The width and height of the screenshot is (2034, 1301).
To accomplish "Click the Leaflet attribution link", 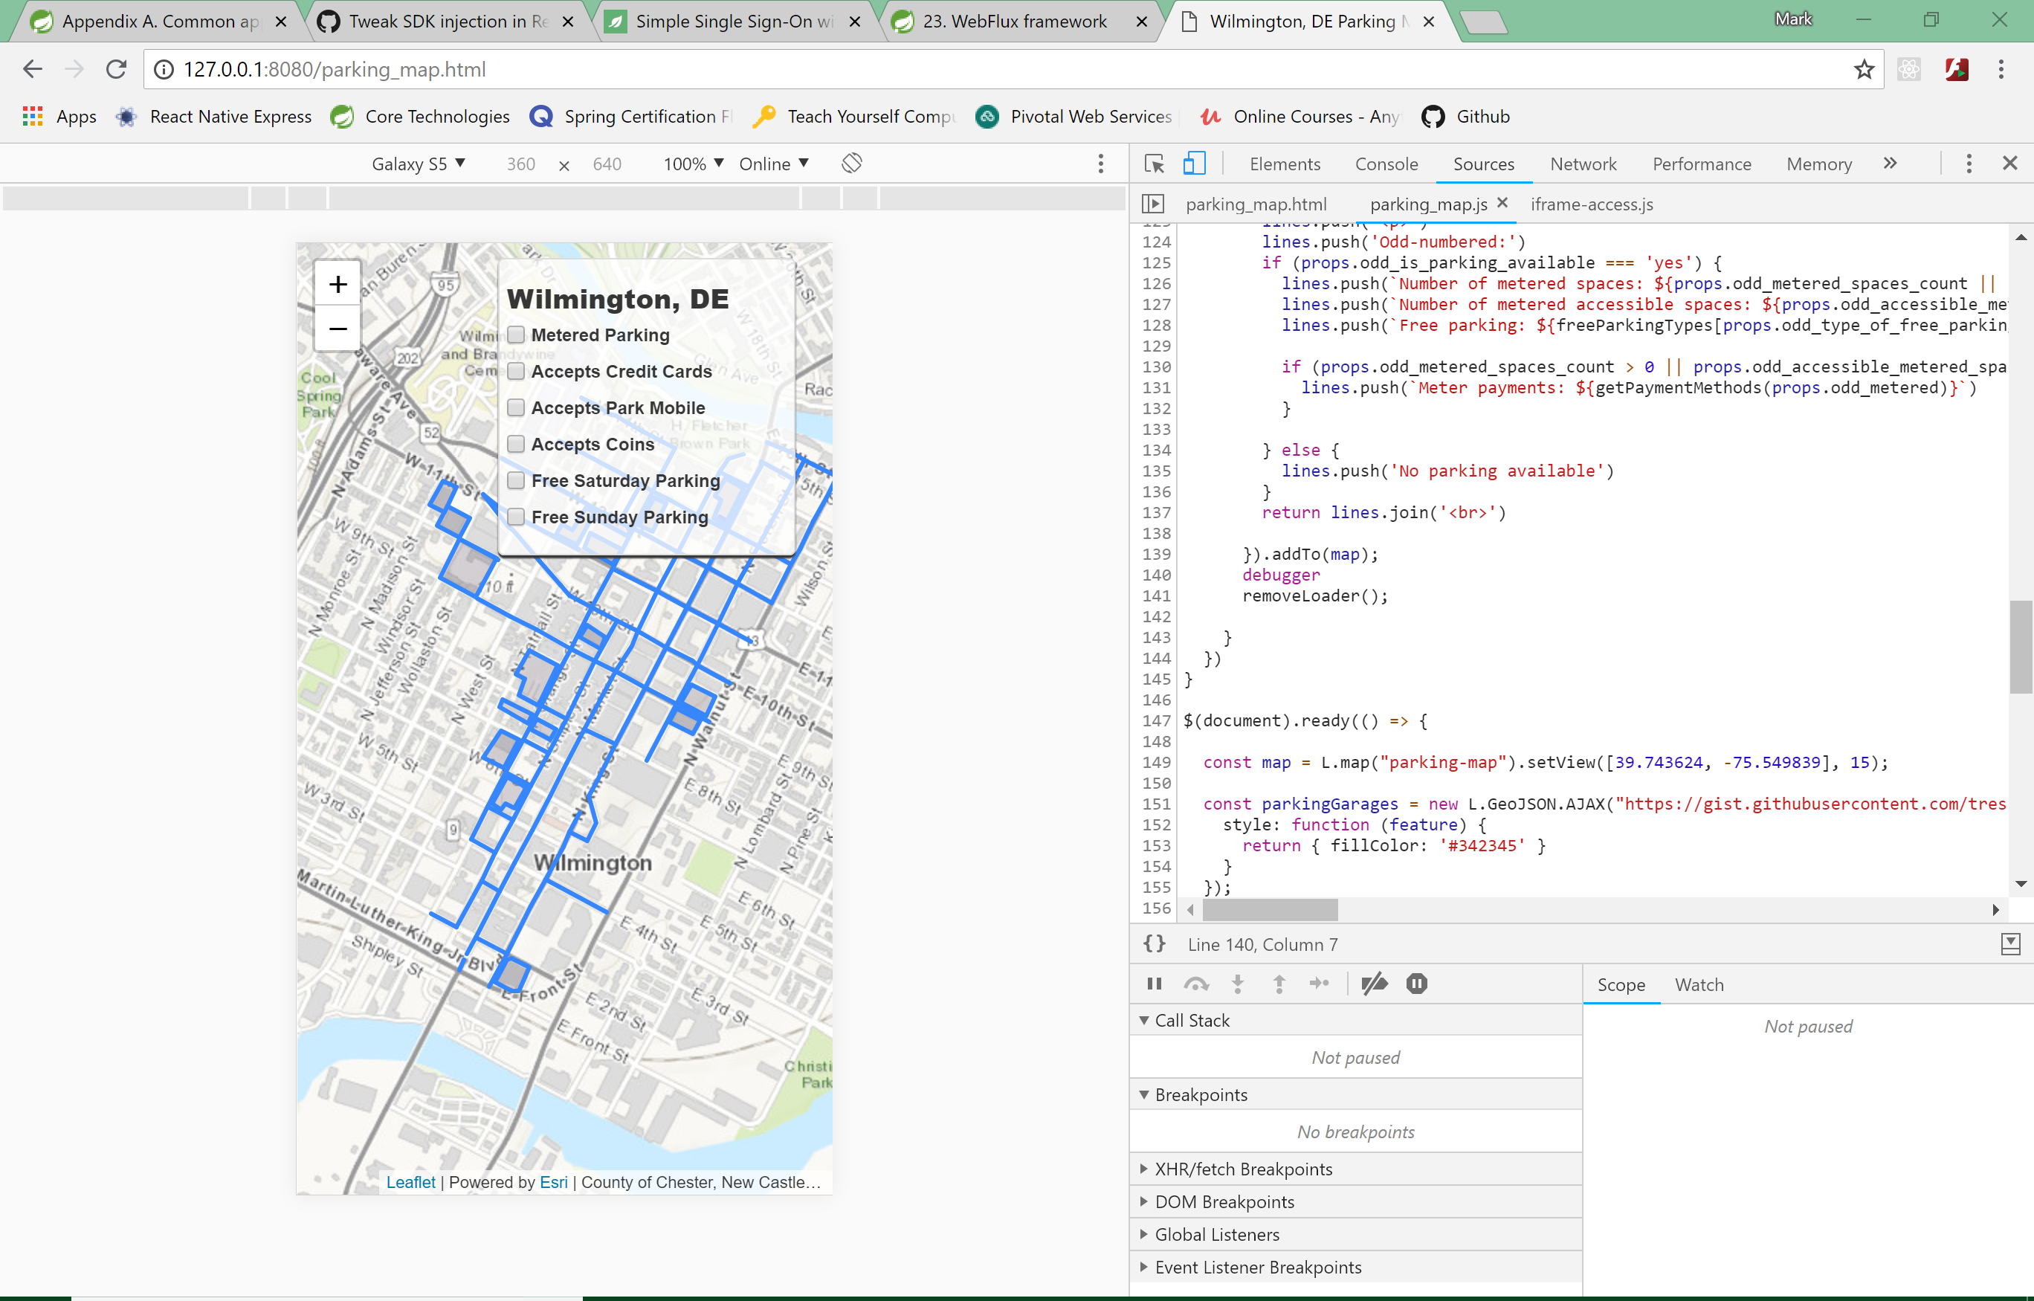I will click(410, 1182).
